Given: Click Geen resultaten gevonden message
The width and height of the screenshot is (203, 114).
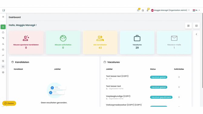Looking at the screenshot, I should pyautogui.click(x=54, y=102).
